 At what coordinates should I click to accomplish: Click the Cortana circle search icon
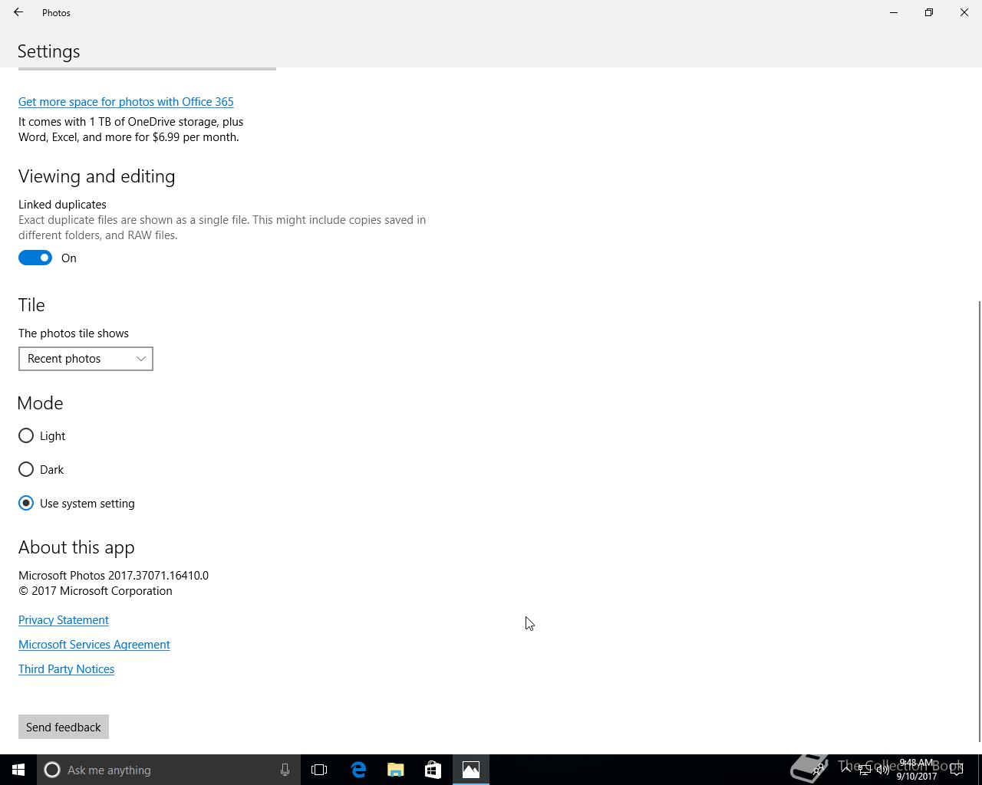point(52,770)
